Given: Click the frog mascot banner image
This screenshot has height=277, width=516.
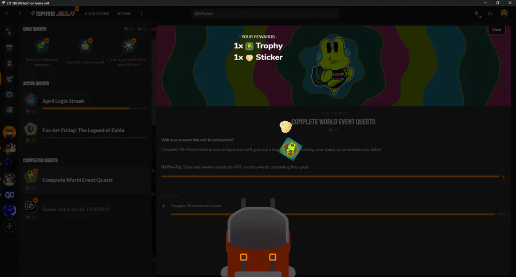Looking at the screenshot, I should pos(333,65).
